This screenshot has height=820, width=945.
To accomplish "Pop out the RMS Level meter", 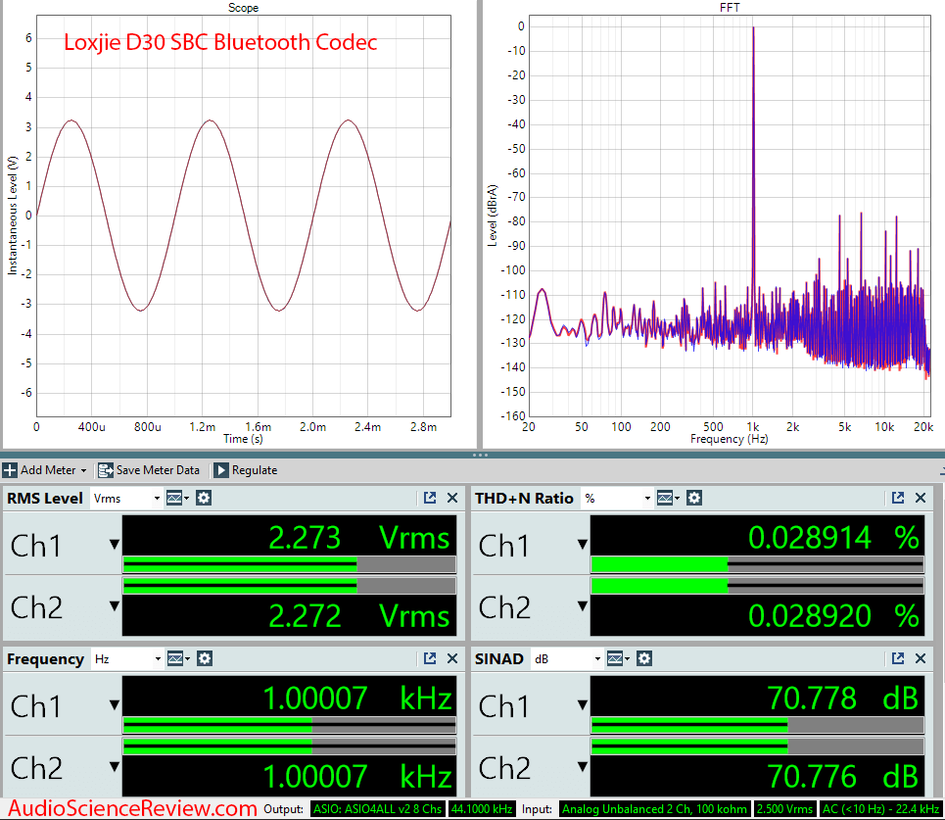I will (430, 498).
